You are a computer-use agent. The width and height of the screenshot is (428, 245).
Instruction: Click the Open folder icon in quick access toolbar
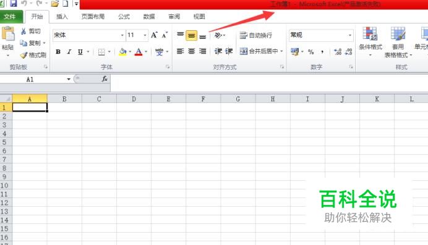pyautogui.click(x=55, y=4)
